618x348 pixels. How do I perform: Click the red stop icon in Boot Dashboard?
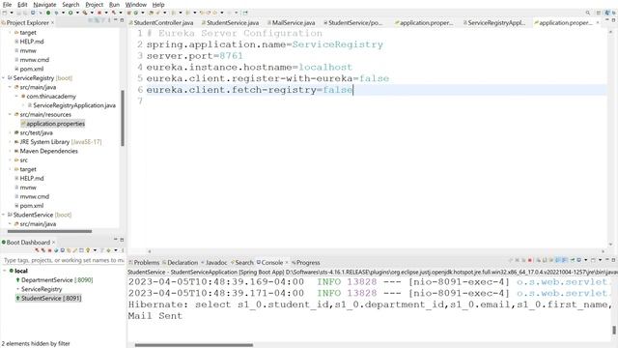(49, 250)
